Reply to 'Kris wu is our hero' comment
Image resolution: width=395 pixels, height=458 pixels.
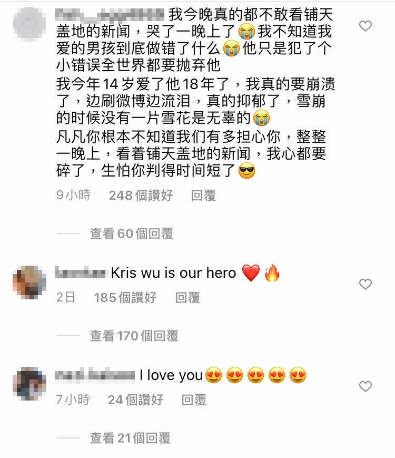coord(187,298)
